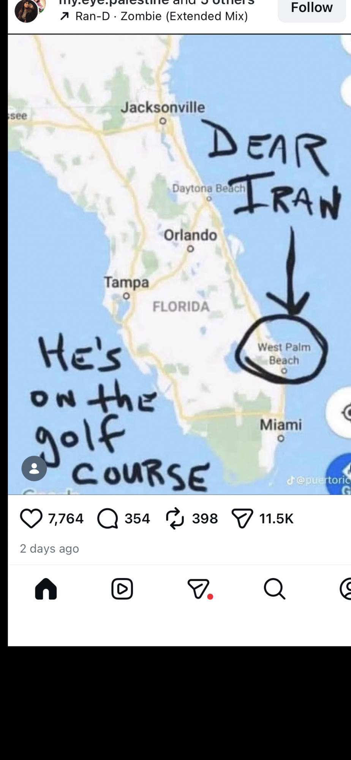Tap the 398 reposts count
This screenshot has height=760, width=351.
pyautogui.click(x=205, y=519)
